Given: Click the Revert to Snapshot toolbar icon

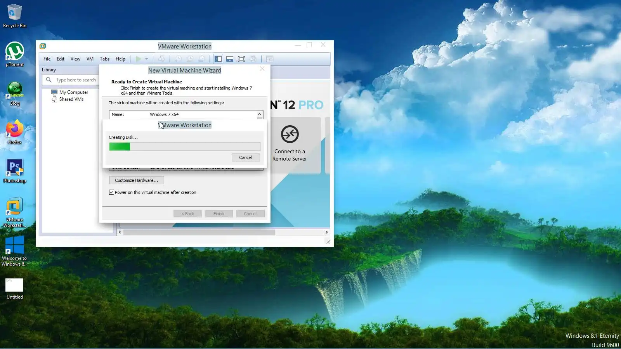Looking at the screenshot, I should tap(190, 59).
